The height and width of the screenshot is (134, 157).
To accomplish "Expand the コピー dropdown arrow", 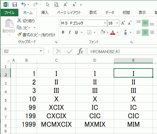I will 34,27.
